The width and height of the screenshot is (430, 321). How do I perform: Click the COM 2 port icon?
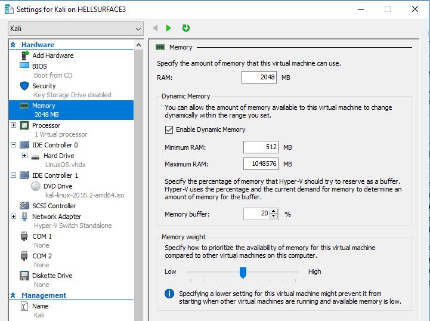[x=24, y=256]
